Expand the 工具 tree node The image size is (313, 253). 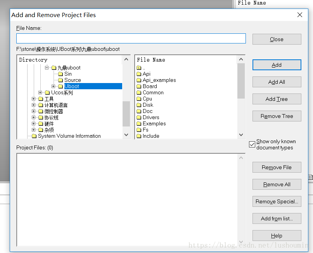click(x=33, y=99)
